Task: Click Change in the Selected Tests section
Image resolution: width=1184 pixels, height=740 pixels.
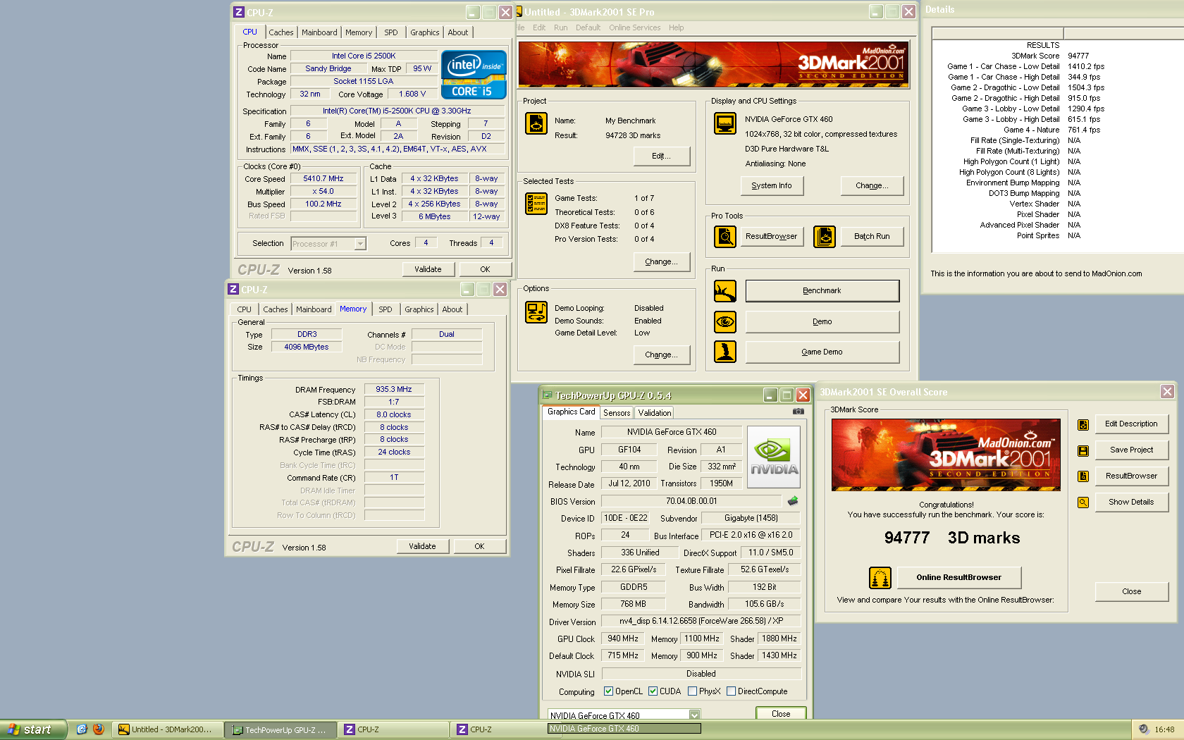Action: (661, 262)
